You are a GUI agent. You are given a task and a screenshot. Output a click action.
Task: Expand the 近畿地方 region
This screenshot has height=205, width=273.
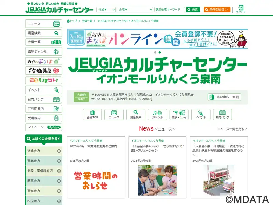pos(44,151)
